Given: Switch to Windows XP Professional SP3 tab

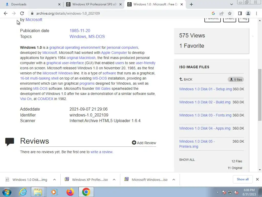Looking at the screenshot, I should point(94,4).
